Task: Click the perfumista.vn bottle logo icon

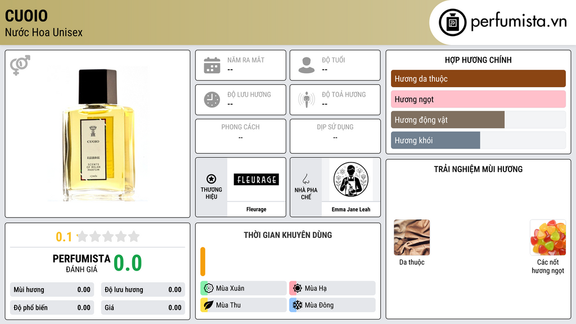Action: coord(452,22)
